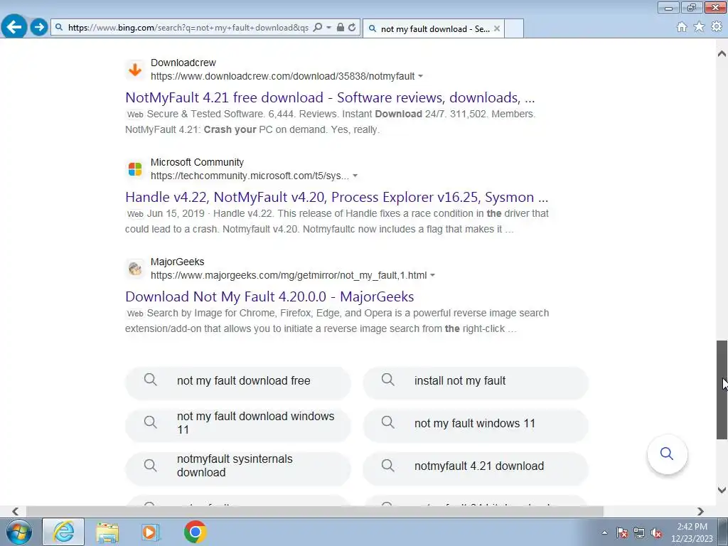Open 'NotMyFault 4.21 free download' result

(x=330, y=97)
